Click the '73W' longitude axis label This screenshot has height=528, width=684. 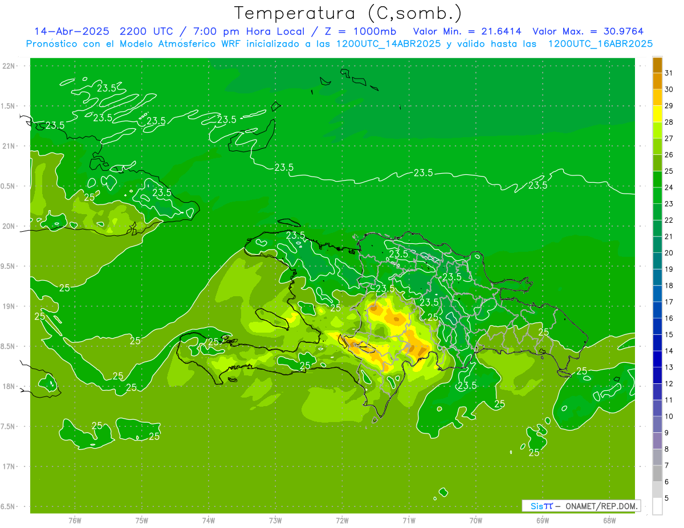point(275,521)
